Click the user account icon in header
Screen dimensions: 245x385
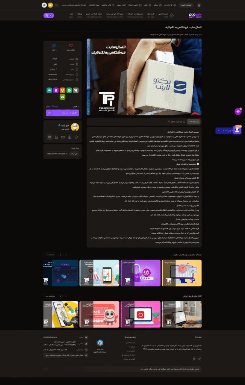tap(199, 5)
